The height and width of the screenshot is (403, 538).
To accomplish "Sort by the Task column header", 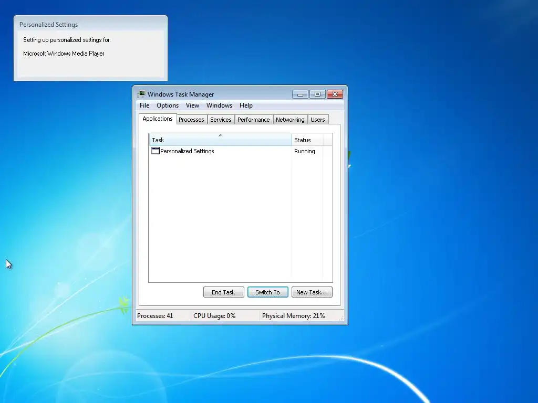I will click(x=220, y=140).
